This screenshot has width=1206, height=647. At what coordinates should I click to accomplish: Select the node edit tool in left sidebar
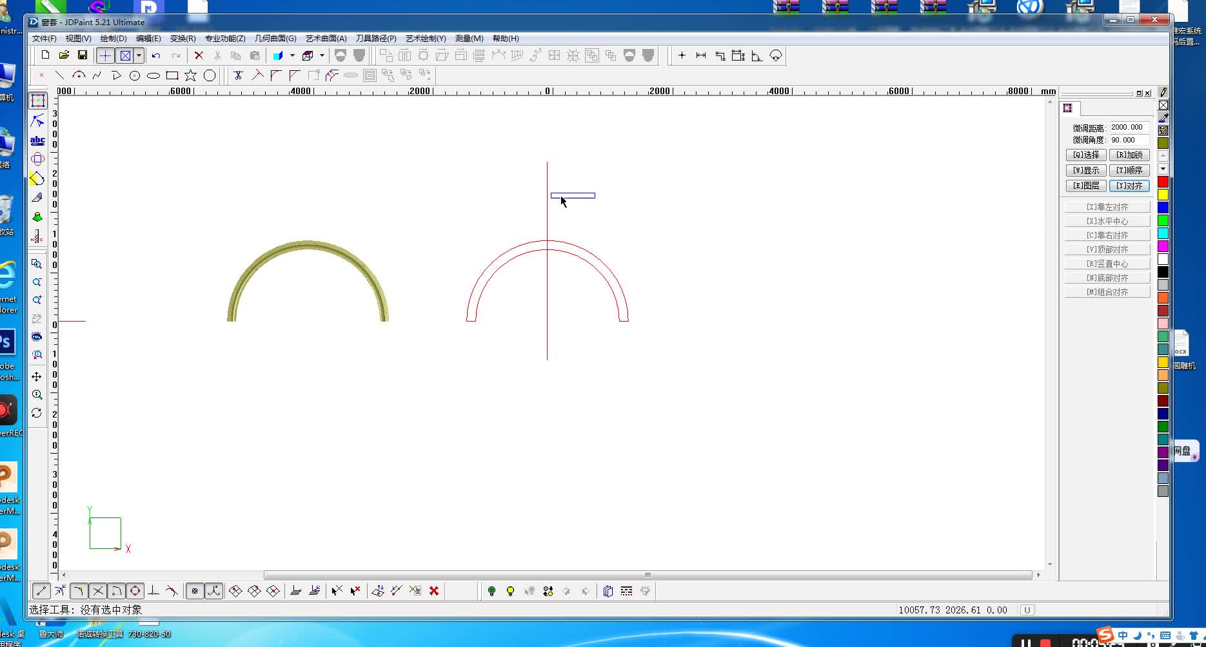tap(37, 121)
